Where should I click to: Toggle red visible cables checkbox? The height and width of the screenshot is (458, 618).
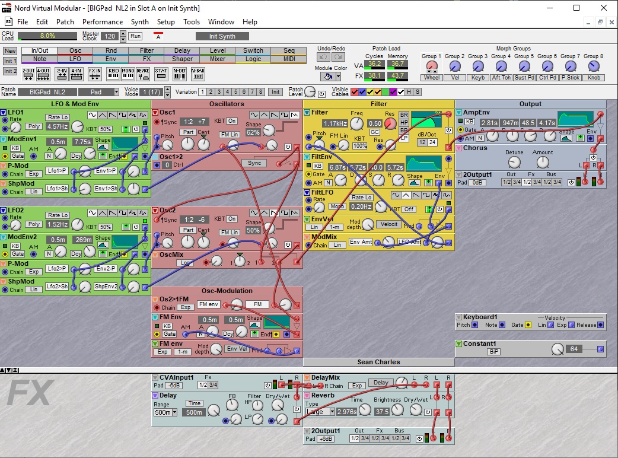(355, 92)
